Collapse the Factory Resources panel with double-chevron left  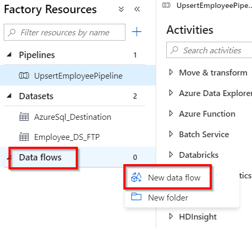pos(137,9)
